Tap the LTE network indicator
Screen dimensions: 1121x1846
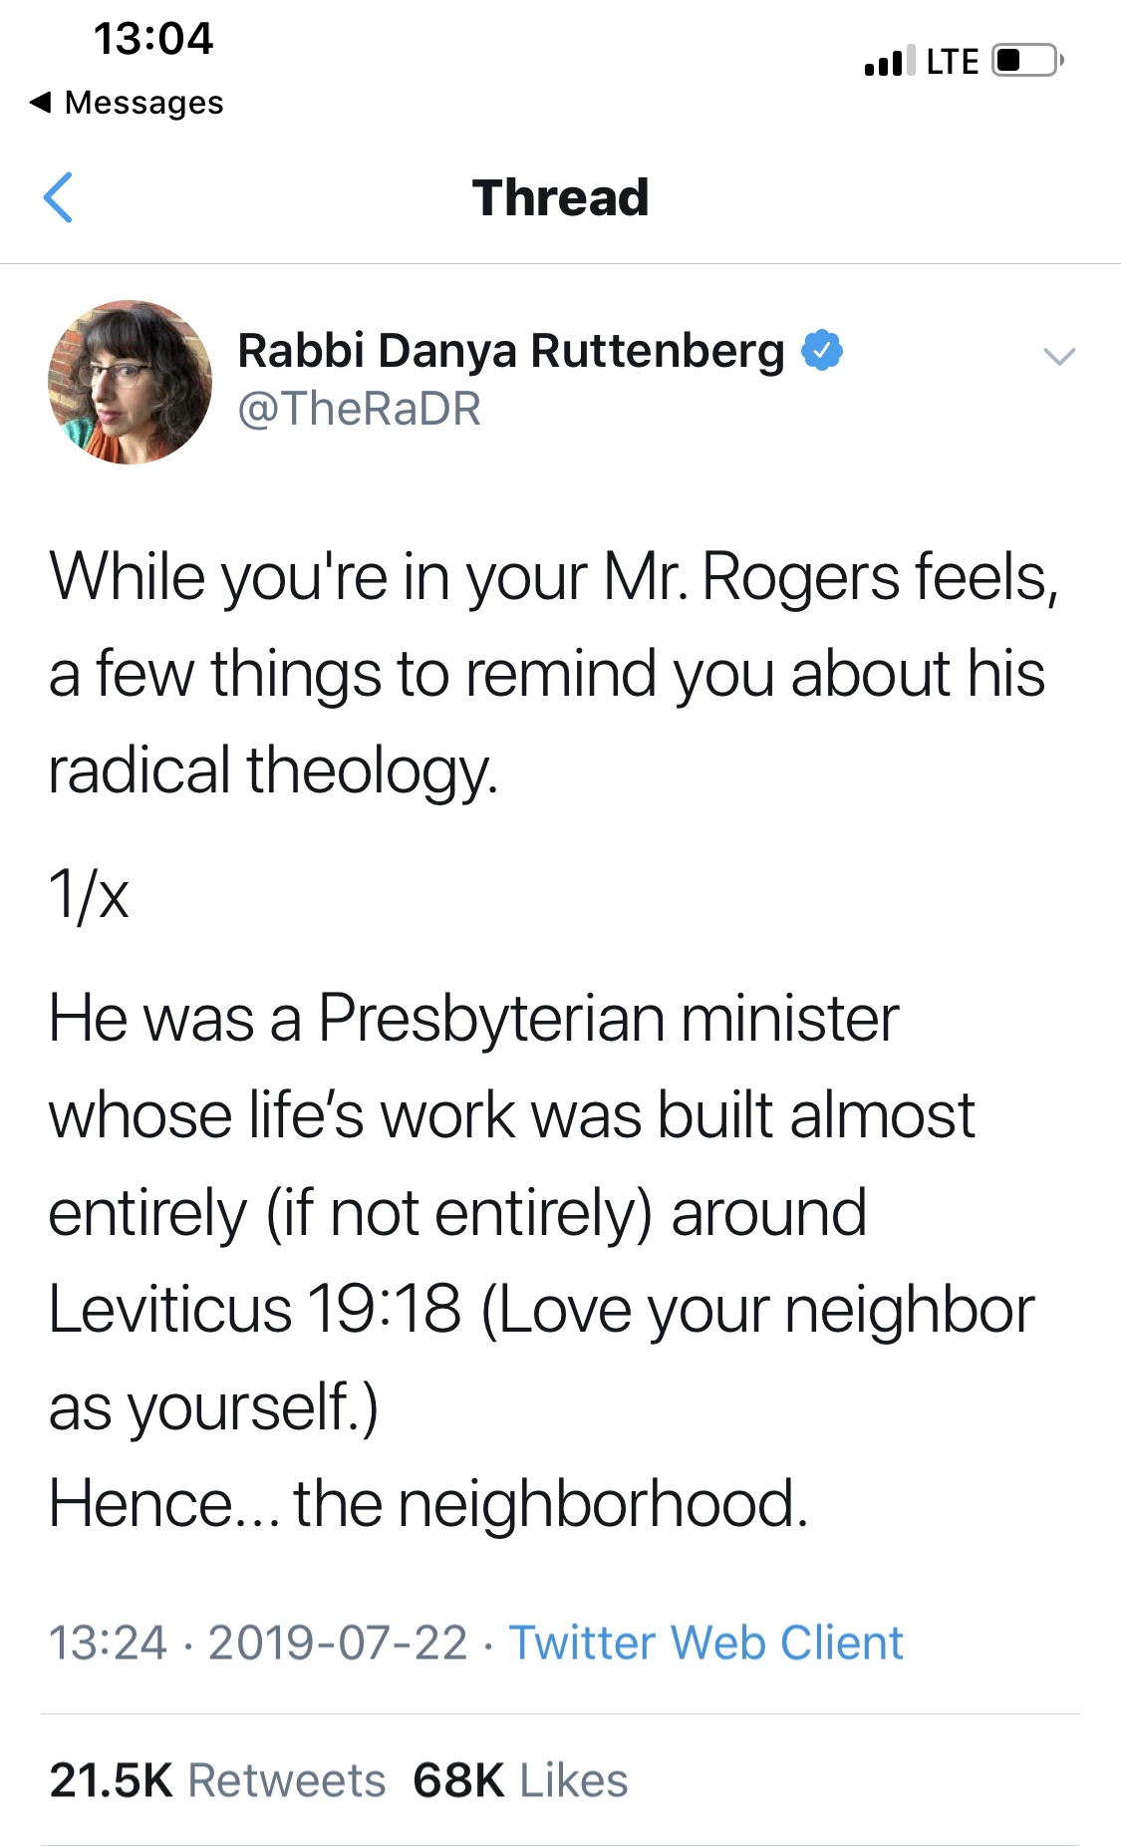coord(953,62)
